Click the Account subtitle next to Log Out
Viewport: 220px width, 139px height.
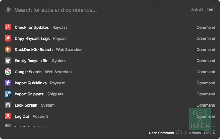(x=40, y=116)
